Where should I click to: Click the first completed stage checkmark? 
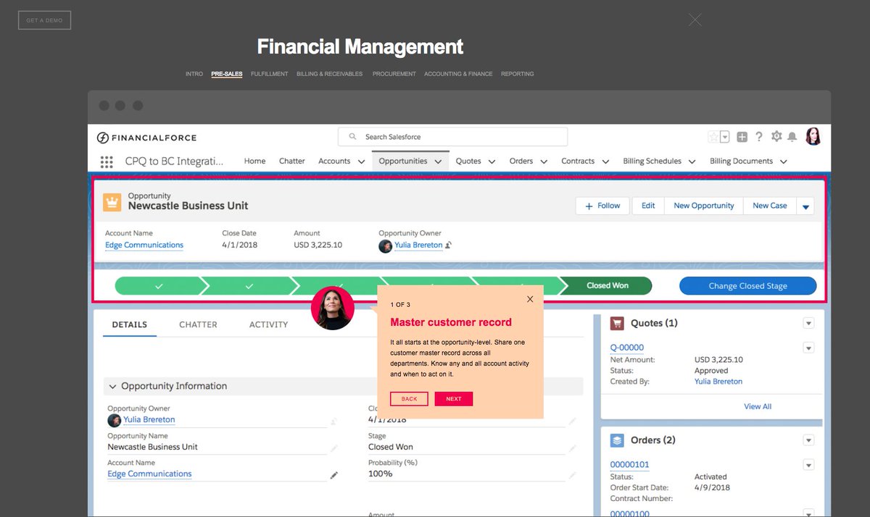pos(159,286)
